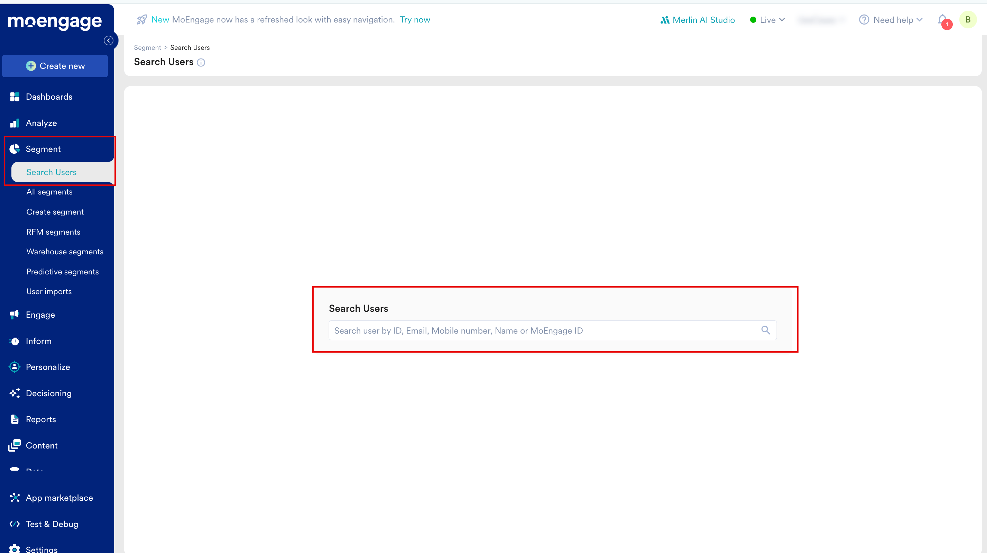Click the Personalize user target icon
This screenshot has width=987, height=553.
pyautogui.click(x=15, y=367)
